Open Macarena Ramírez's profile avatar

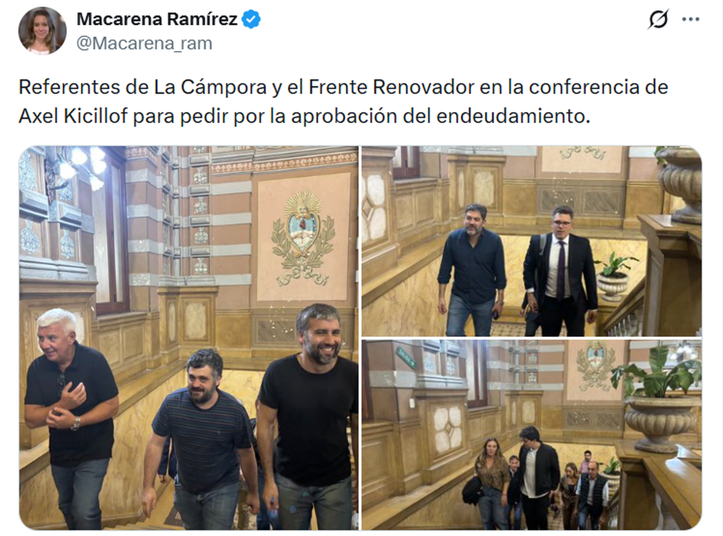click(x=43, y=31)
